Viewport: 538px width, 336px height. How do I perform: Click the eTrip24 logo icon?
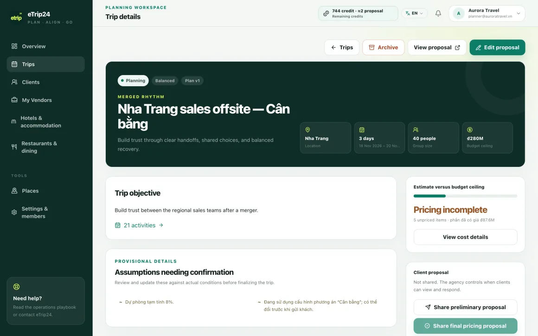pyautogui.click(x=16, y=17)
